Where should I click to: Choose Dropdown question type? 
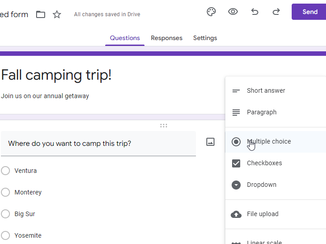tap(261, 185)
